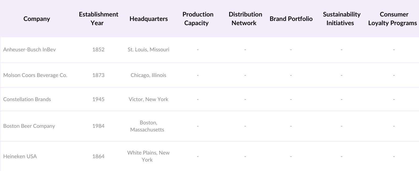This screenshot has width=419, height=171.
Task: Click the 1852 establishment year cell
Action: [98, 49]
